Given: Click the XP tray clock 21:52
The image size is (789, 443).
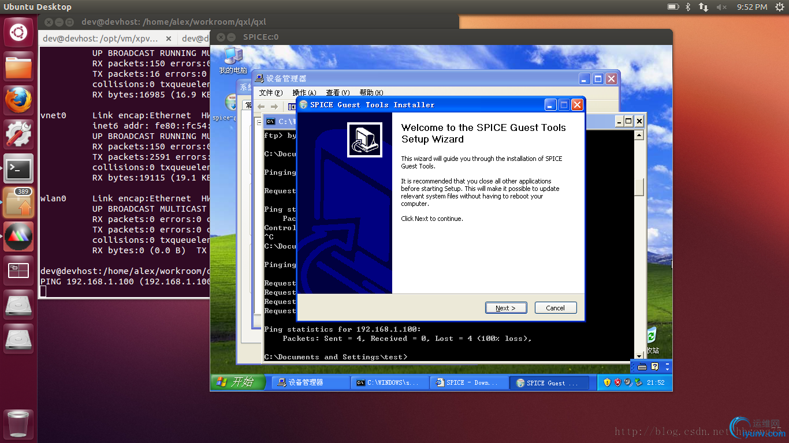Looking at the screenshot, I should click(x=656, y=382).
